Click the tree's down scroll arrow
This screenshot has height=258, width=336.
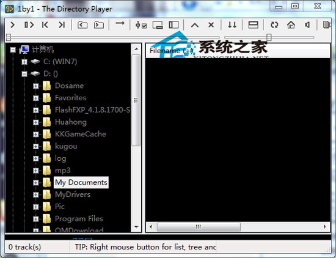pyautogui.click(x=136, y=227)
